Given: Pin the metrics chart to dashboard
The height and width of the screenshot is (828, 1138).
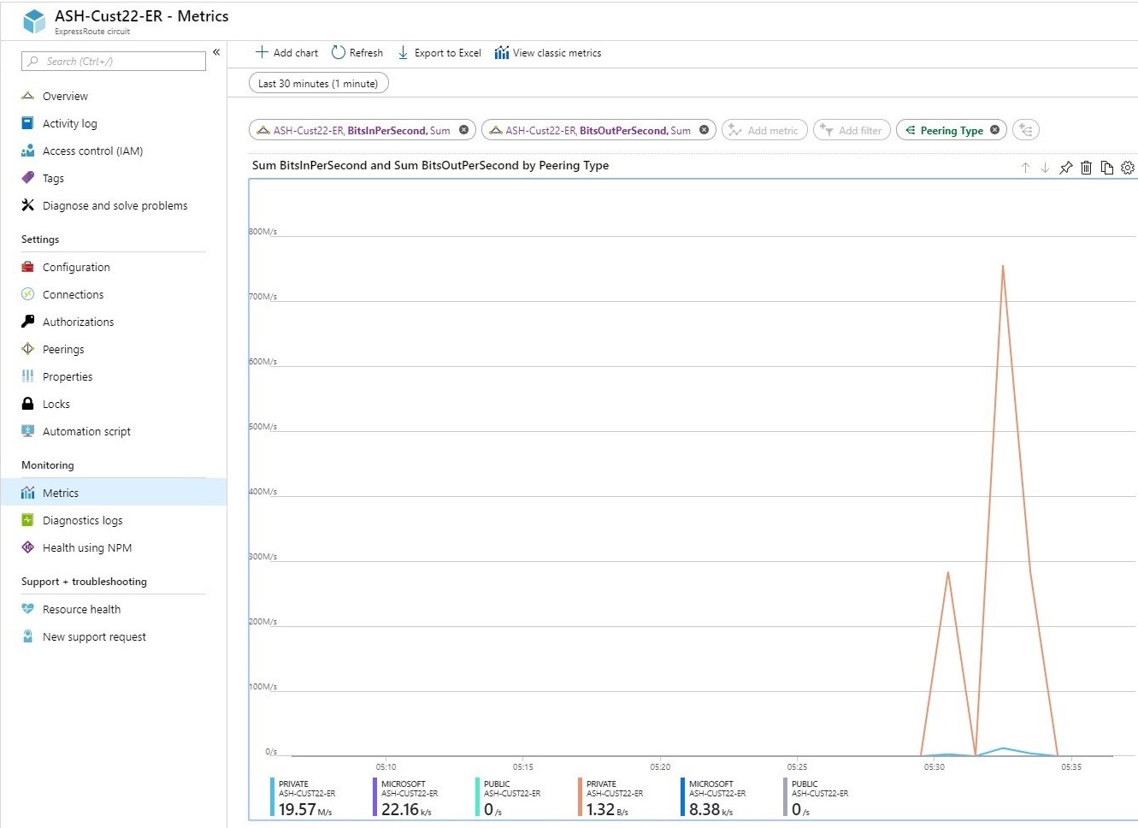Looking at the screenshot, I should point(1065,168).
